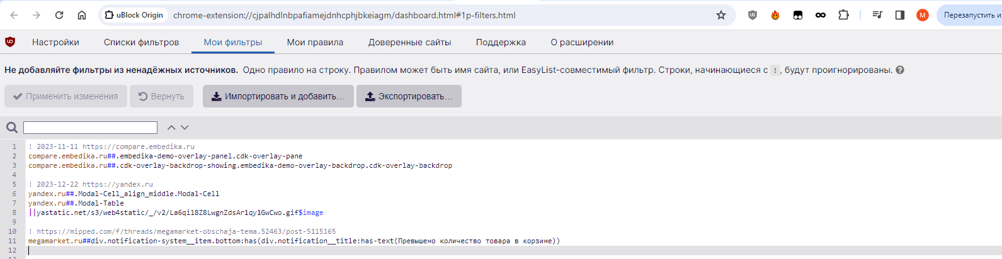Click the comment line for compare.embedika.ru
This screenshot has width=1002, height=259.
tap(111, 146)
